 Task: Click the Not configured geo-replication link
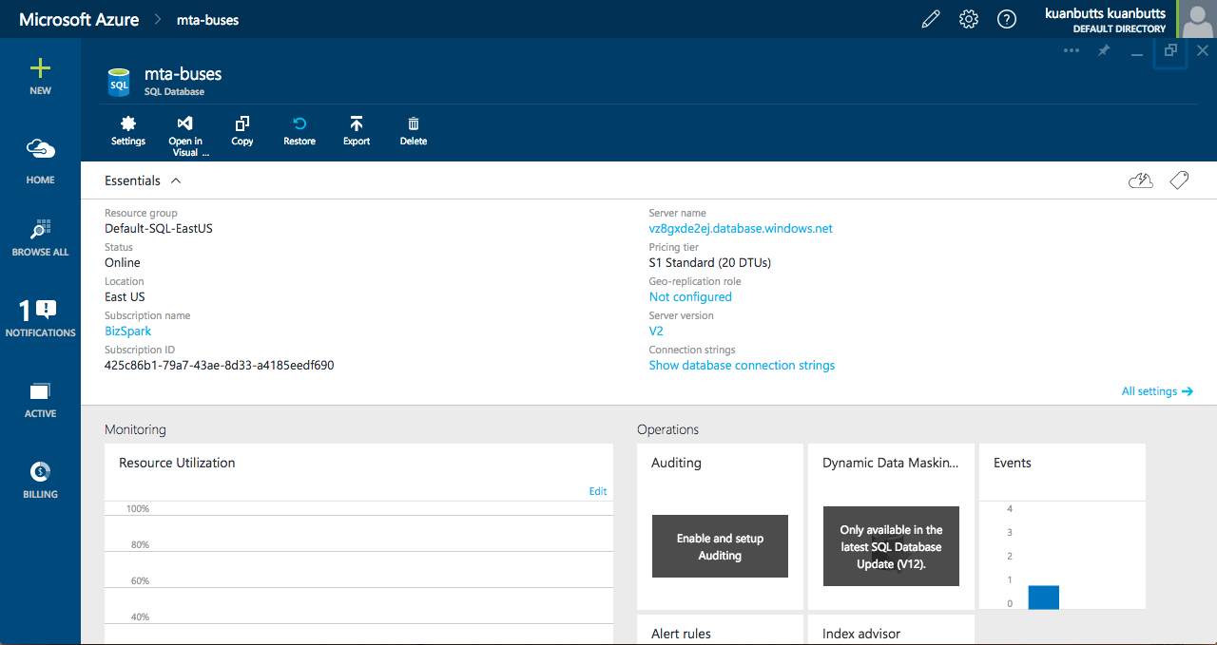[690, 296]
